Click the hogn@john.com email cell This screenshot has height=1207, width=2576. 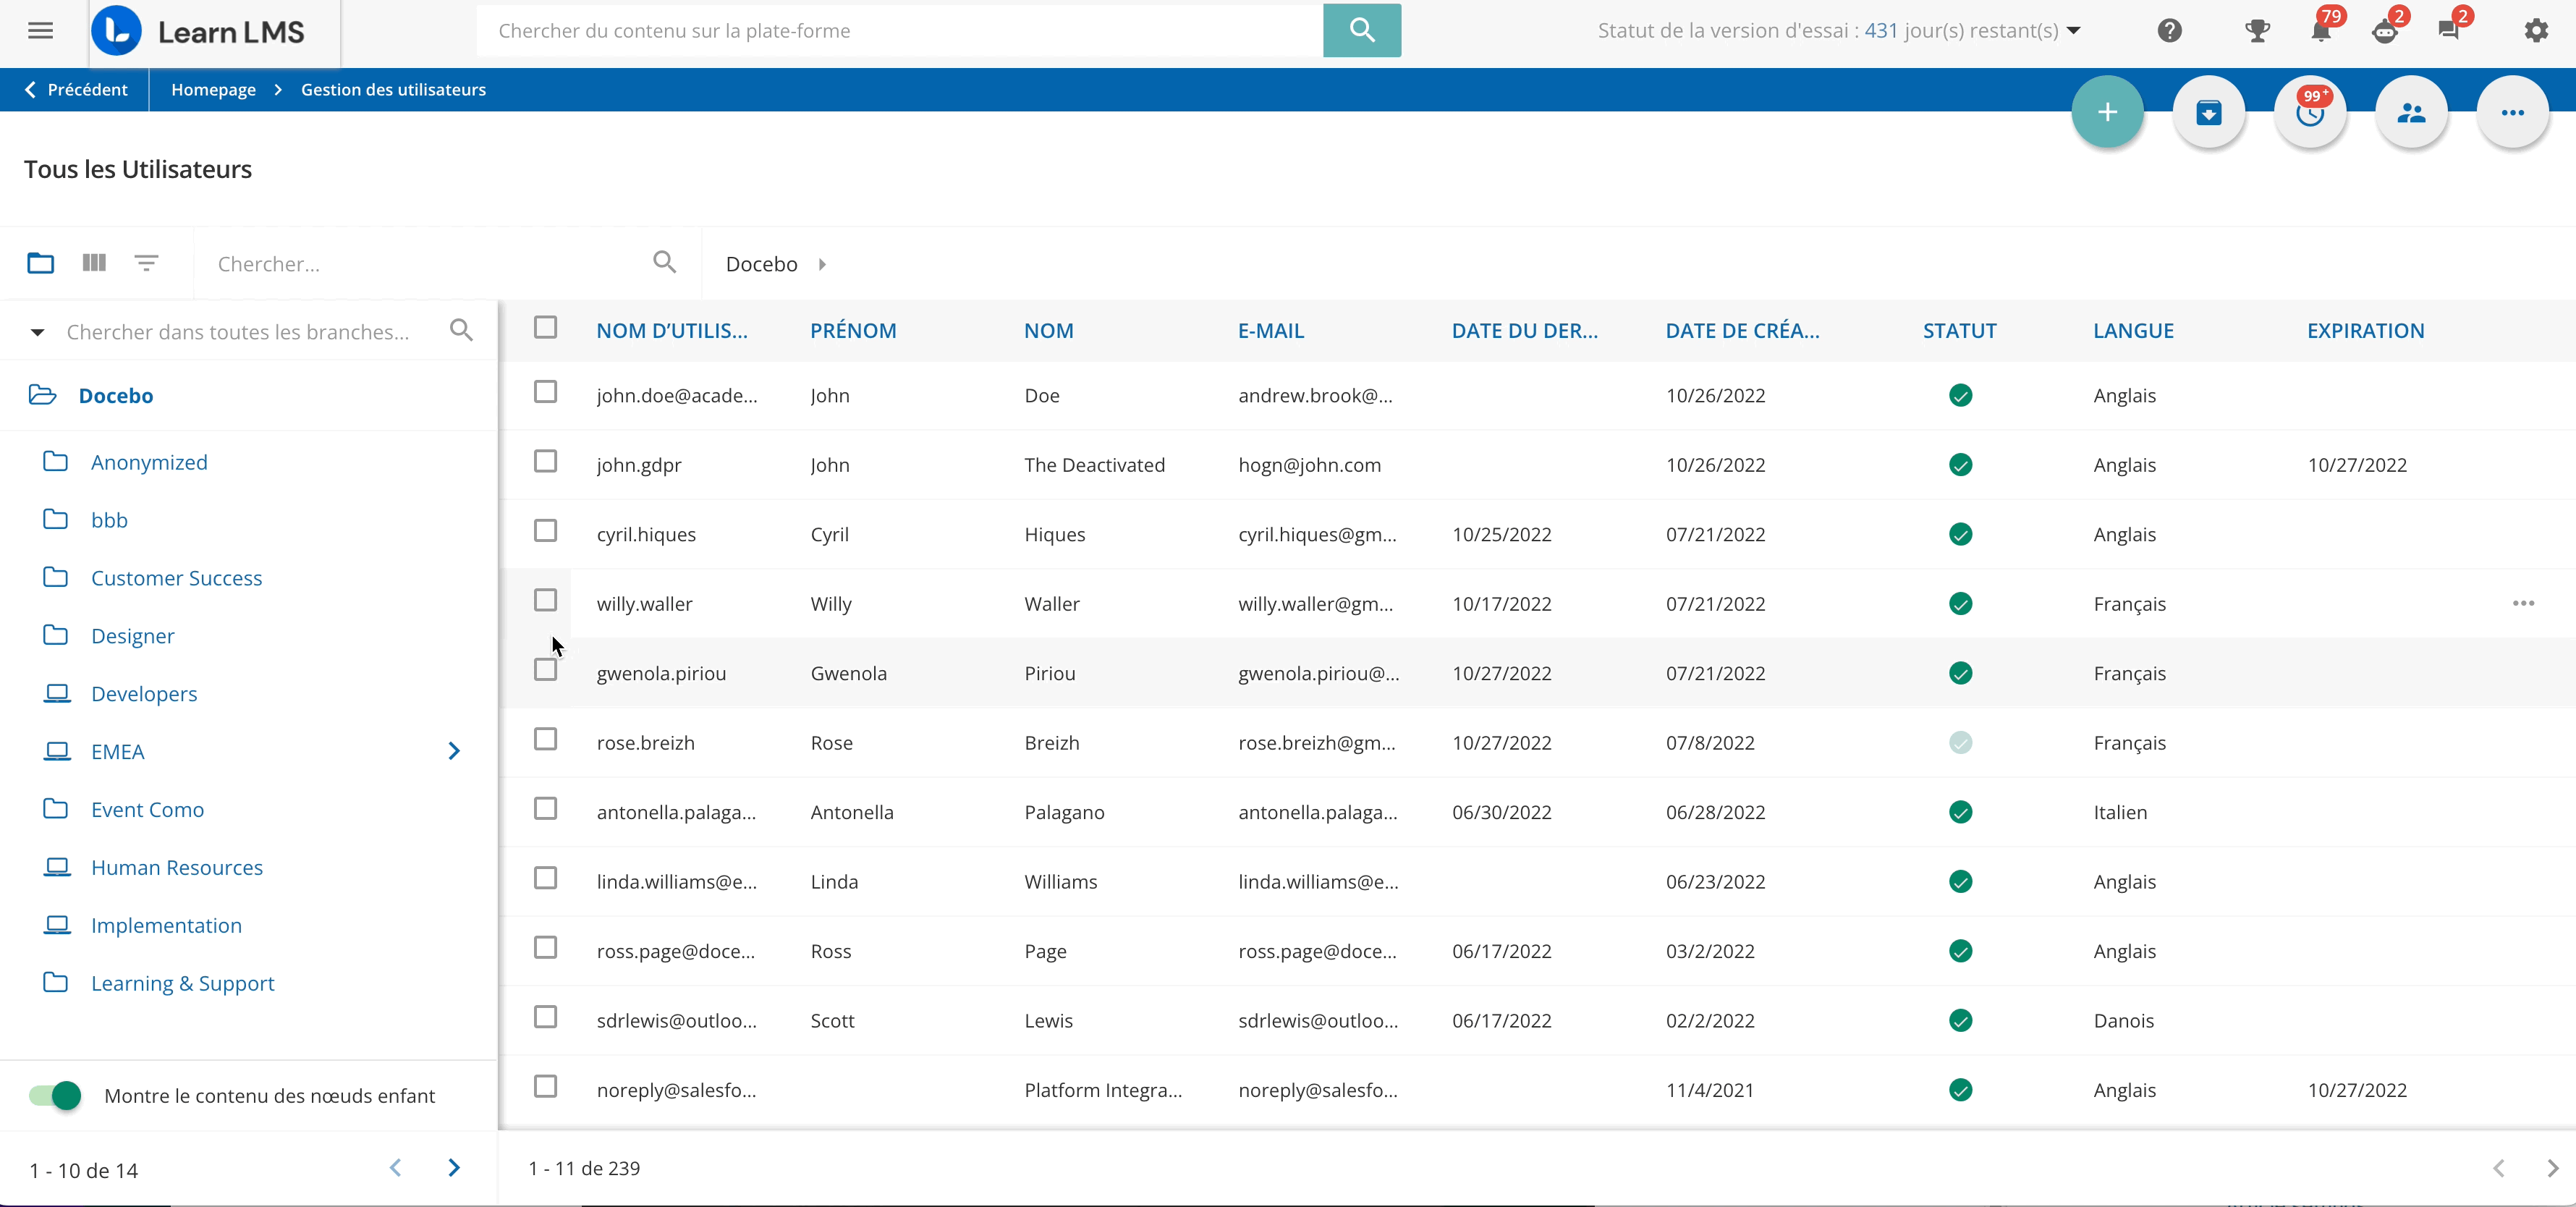coord(1309,465)
